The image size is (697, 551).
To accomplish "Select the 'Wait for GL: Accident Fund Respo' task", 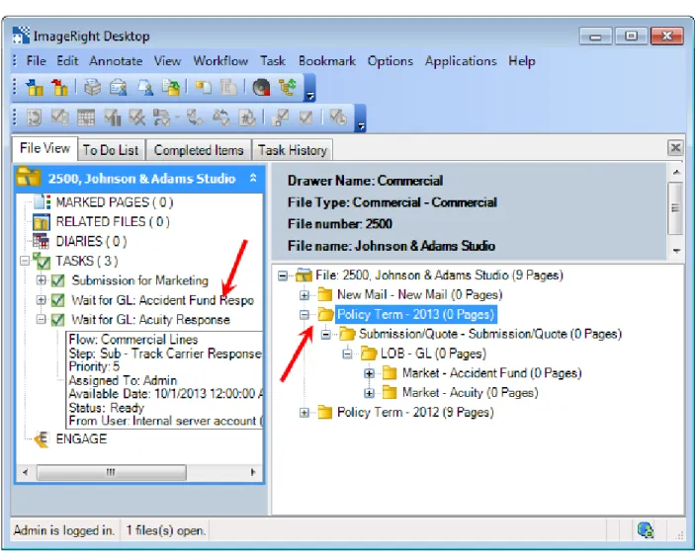I will [163, 300].
